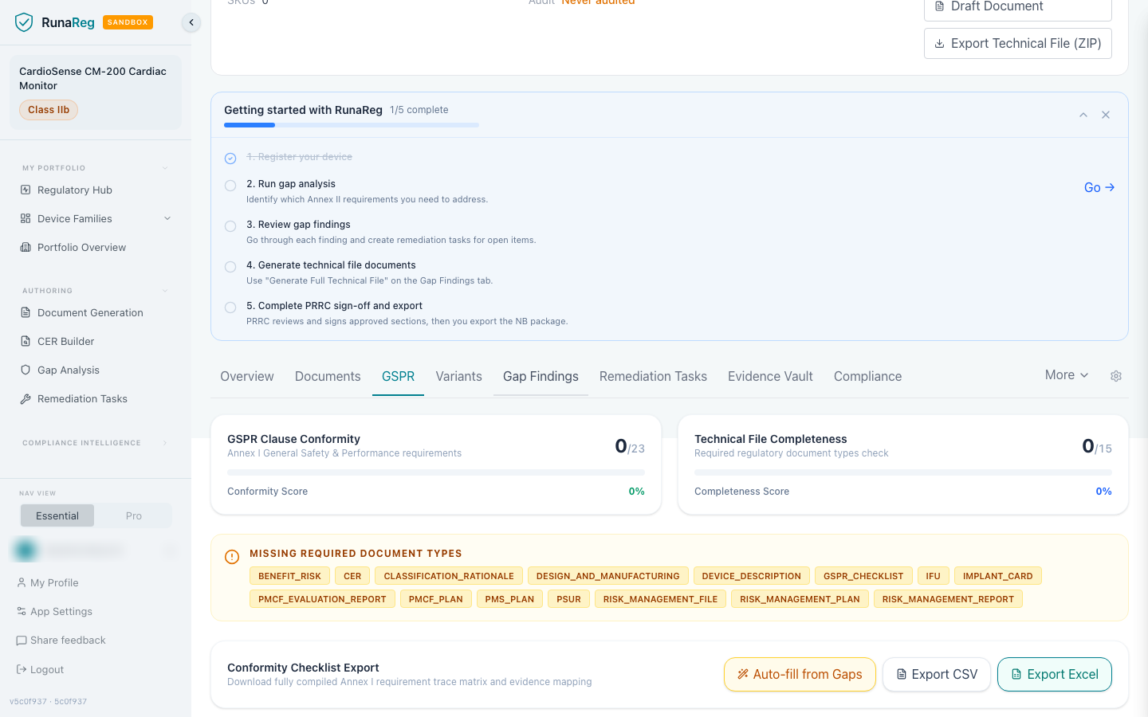Viewport: 1148px width, 717px height.
Task: Click the Getting started progress bar
Action: [352, 125]
